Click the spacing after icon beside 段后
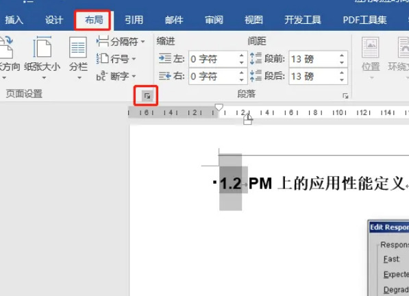Image resolution: width=409 pixels, height=296 pixels. pyautogui.click(x=256, y=76)
